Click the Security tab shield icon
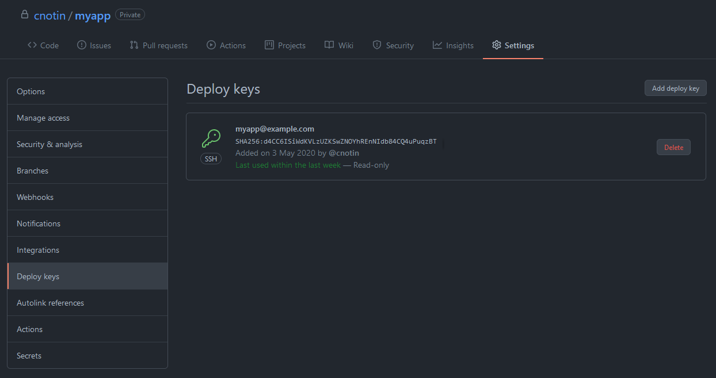The image size is (716, 378). [377, 45]
